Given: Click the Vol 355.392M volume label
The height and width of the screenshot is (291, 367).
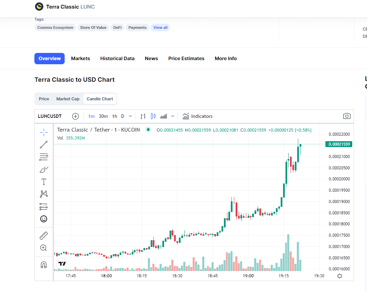Looking at the screenshot, I should (71, 138).
